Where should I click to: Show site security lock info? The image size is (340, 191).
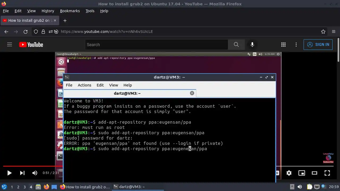tap(43, 32)
